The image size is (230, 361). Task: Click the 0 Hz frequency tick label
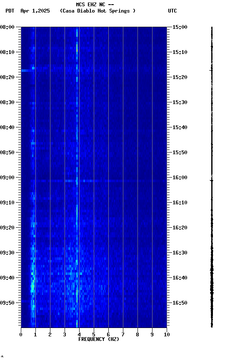tap(21, 335)
